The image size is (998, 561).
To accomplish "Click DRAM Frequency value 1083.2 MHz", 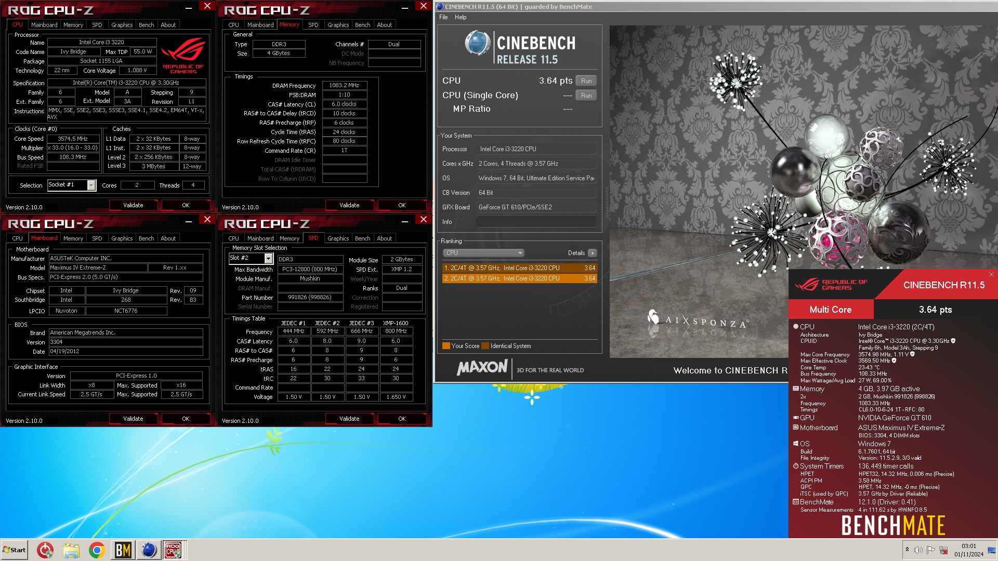I will tap(344, 86).
